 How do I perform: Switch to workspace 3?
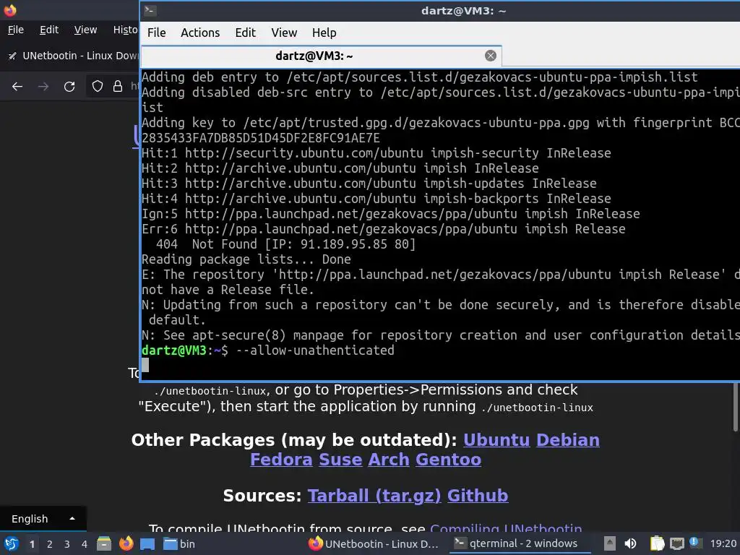pyautogui.click(x=67, y=544)
